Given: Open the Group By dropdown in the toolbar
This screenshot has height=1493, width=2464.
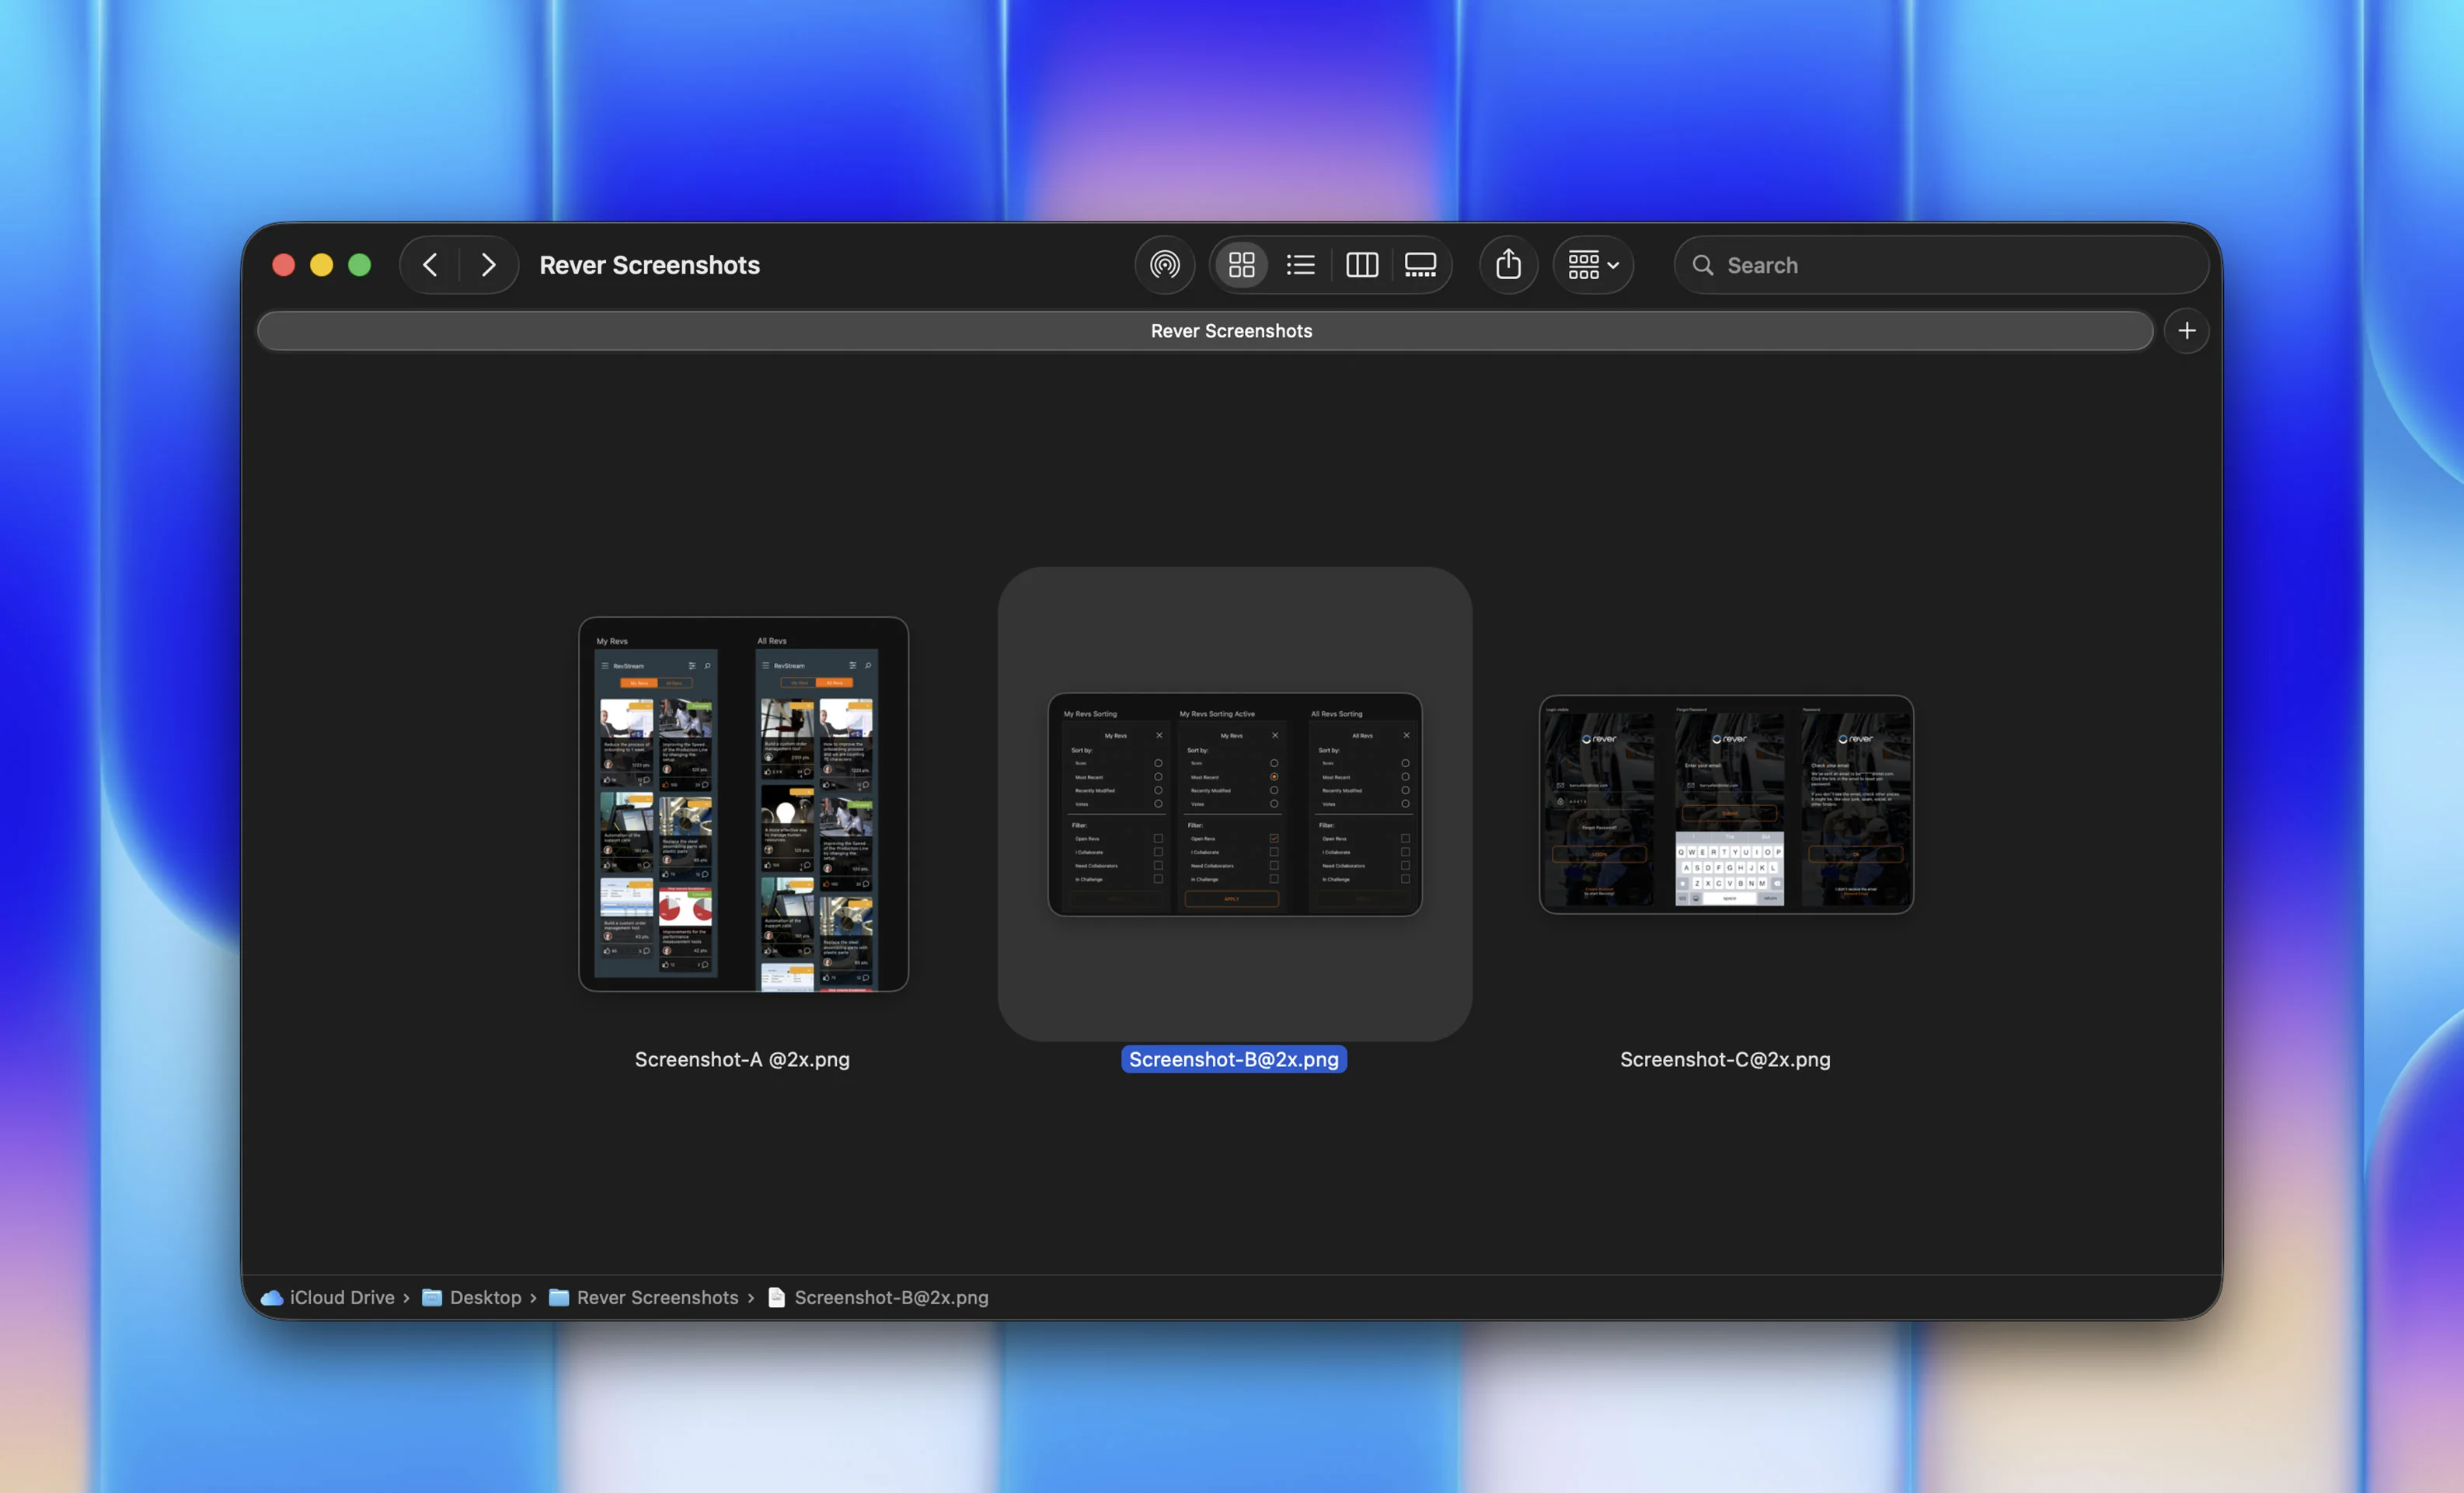Looking at the screenshot, I should (x=1592, y=264).
